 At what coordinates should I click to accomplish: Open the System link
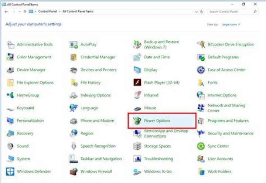(23, 159)
